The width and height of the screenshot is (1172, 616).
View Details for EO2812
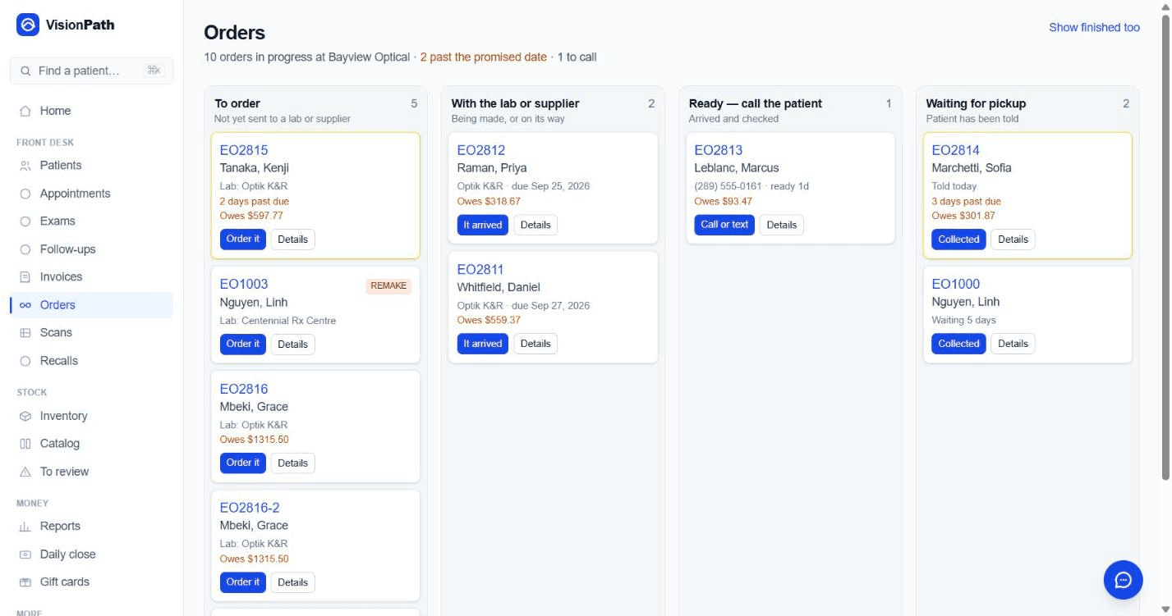click(x=535, y=225)
